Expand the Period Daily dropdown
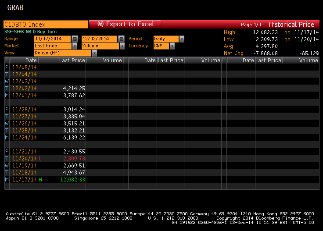This screenshot has height=231, width=323. click(182, 39)
